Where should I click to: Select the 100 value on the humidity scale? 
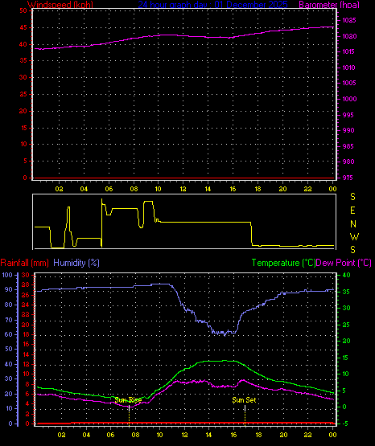coord(7,275)
